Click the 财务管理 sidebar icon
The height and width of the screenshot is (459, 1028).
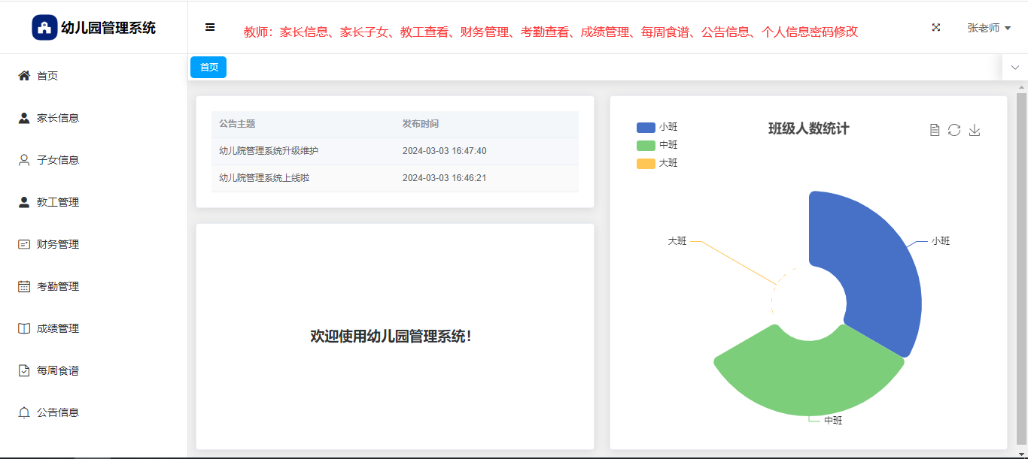(x=24, y=244)
